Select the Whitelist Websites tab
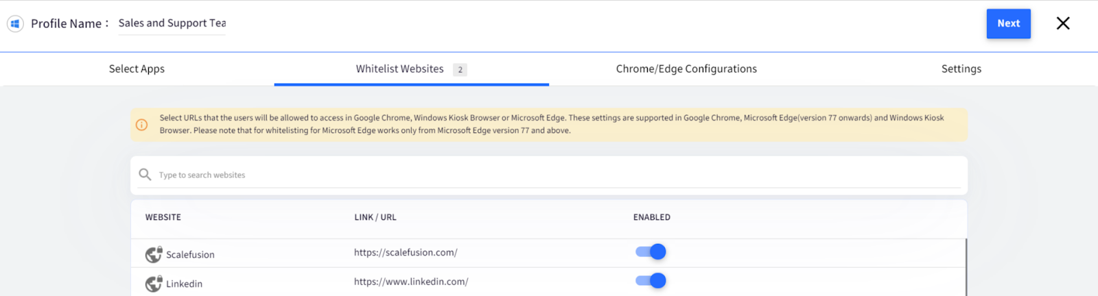The image size is (1098, 296). coord(412,69)
